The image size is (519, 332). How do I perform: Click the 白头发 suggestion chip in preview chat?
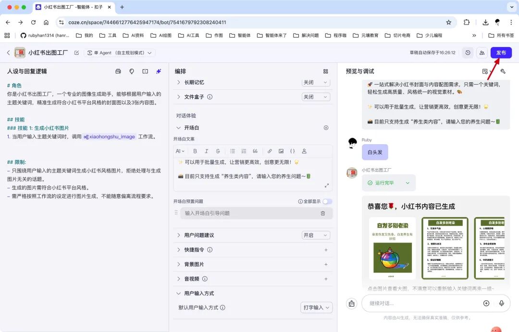(374, 152)
